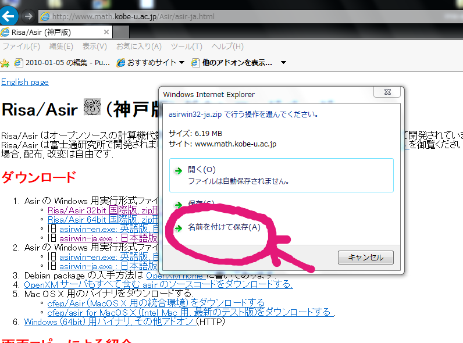
Task: Open the 編集(E) menu
Action: coord(61,47)
